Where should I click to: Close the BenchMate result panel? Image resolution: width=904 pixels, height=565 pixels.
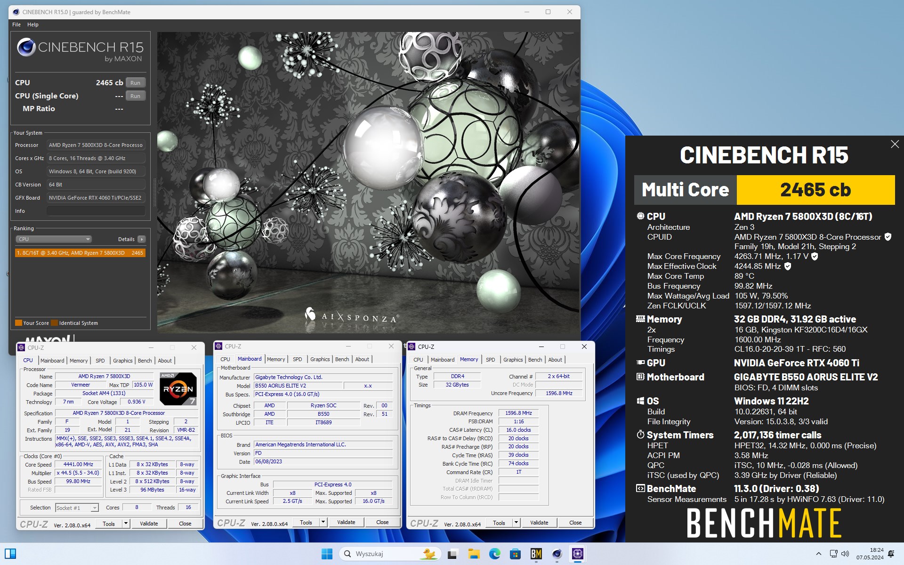click(x=895, y=144)
